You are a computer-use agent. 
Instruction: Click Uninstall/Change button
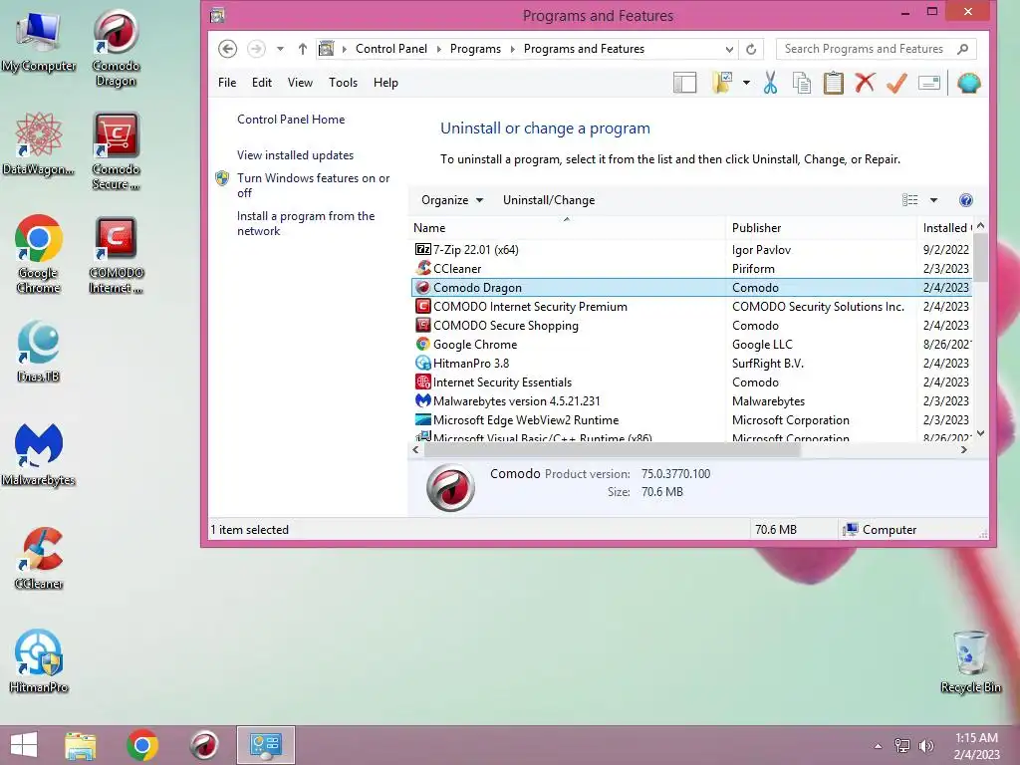pos(549,200)
